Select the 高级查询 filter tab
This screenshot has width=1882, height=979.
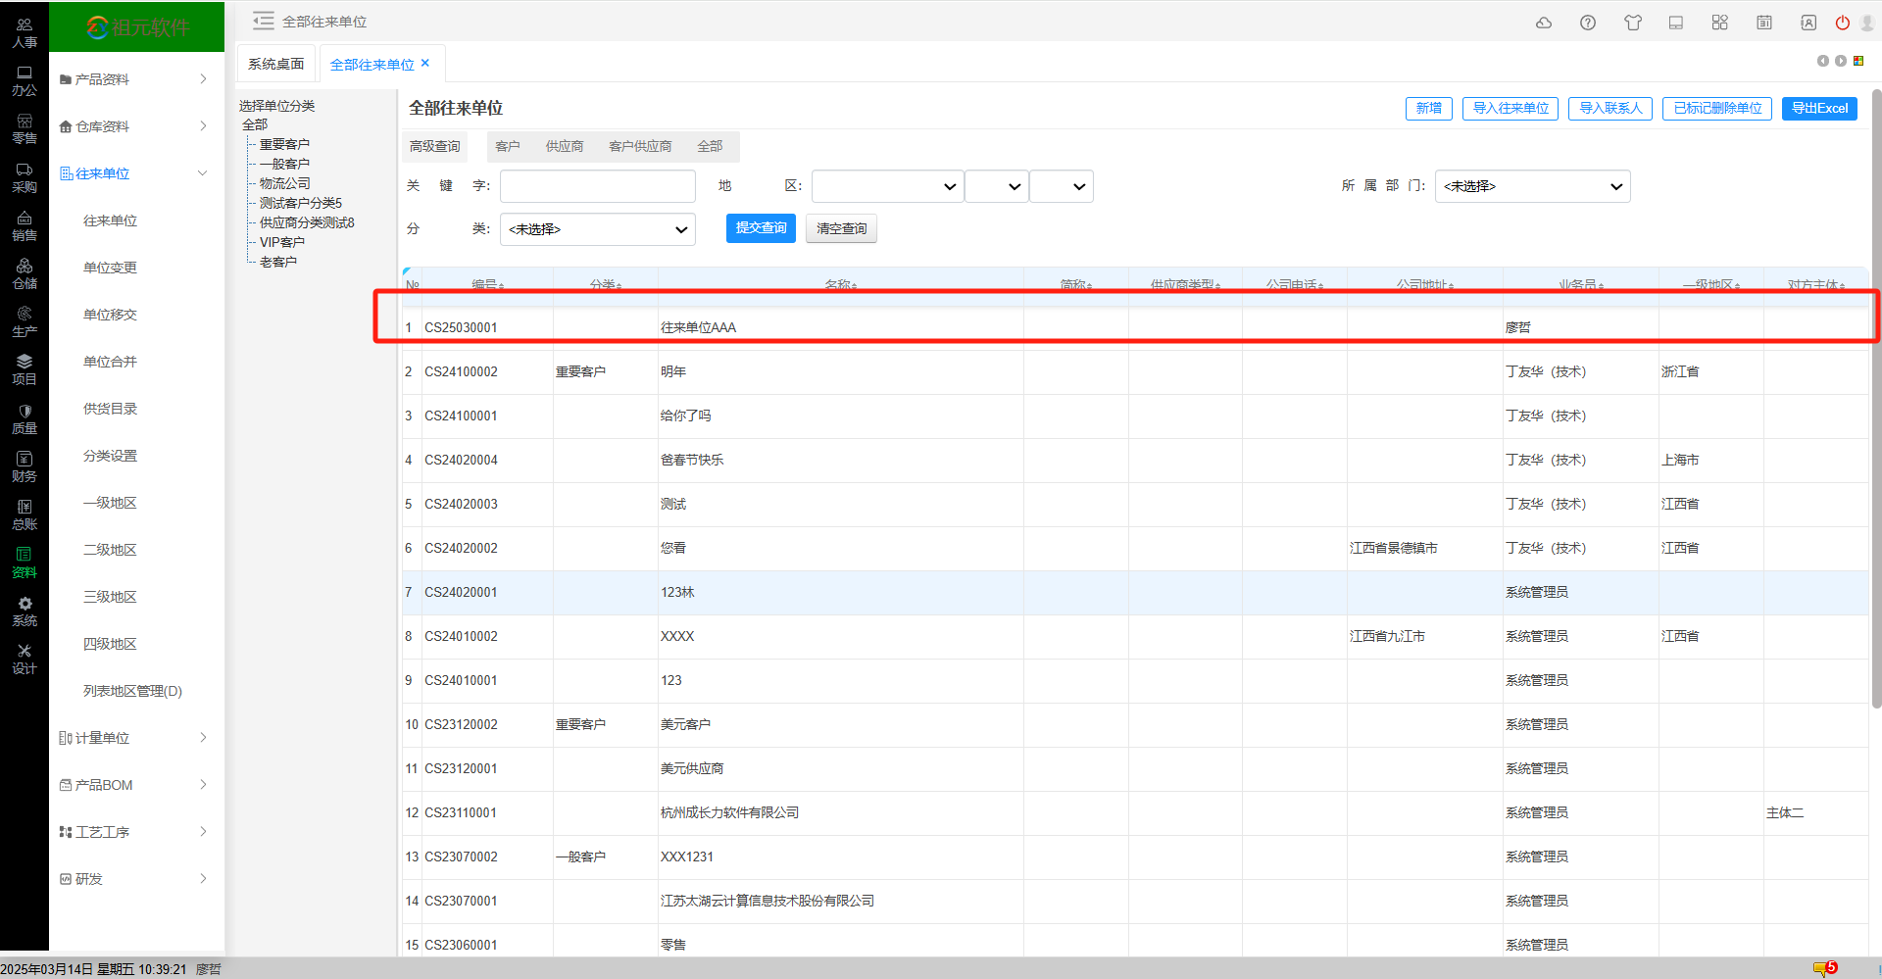pos(434,146)
